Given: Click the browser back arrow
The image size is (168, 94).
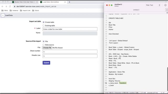Looking at the screenshot, I should [2, 7].
